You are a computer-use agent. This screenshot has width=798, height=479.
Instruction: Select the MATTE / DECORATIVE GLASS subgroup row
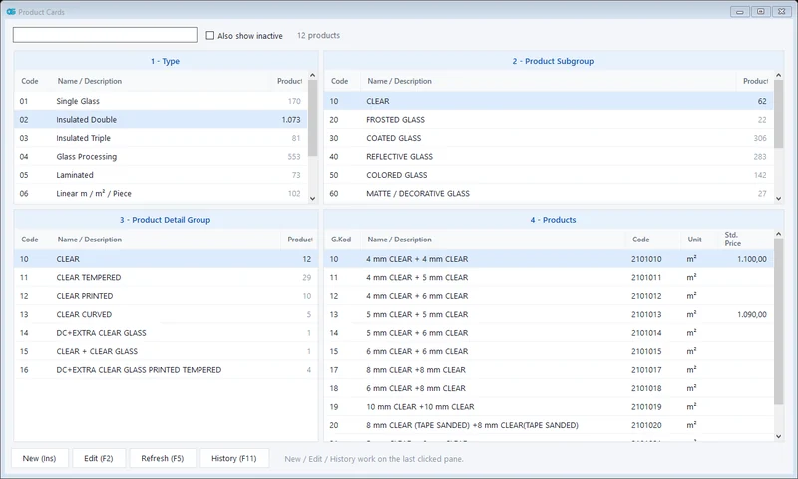pyautogui.click(x=549, y=193)
